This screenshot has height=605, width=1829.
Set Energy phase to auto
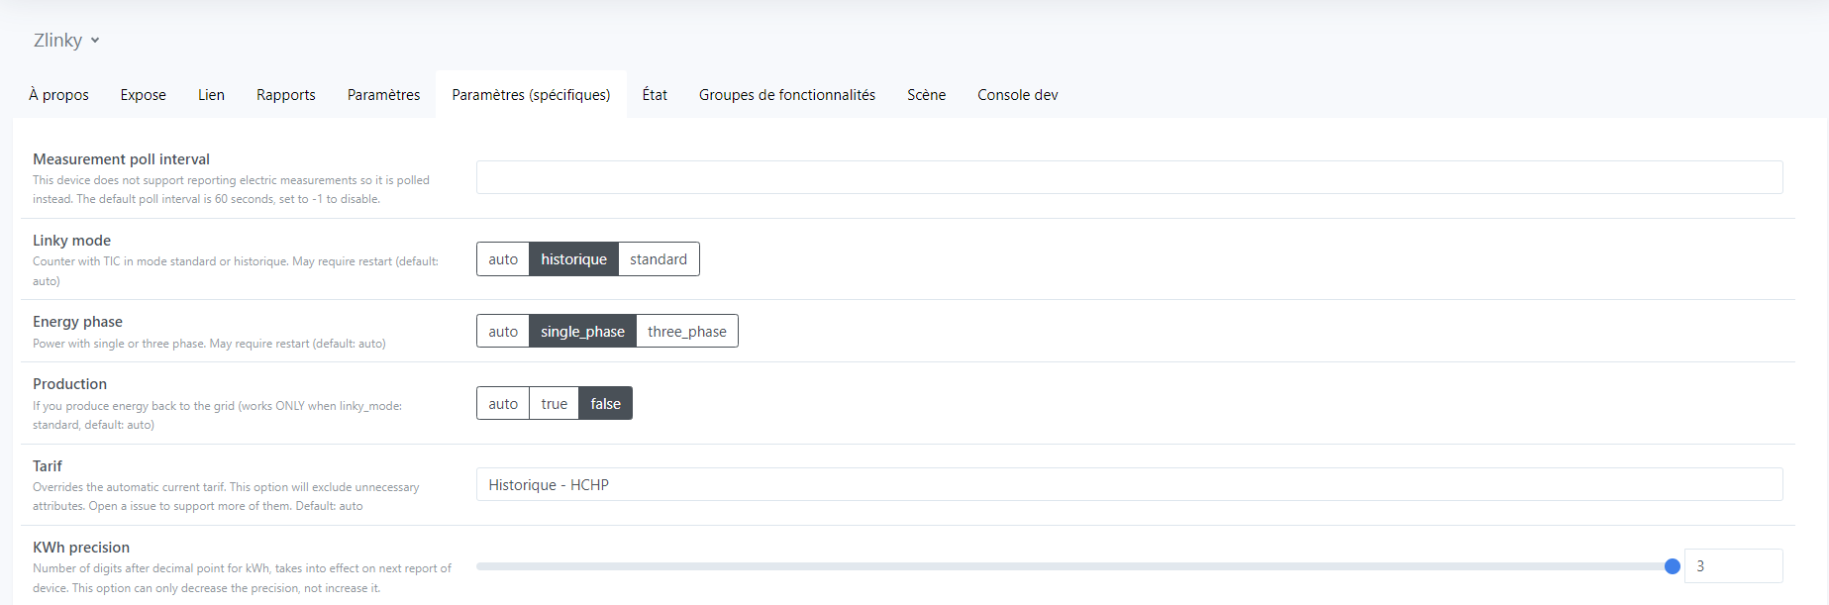point(503,332)
